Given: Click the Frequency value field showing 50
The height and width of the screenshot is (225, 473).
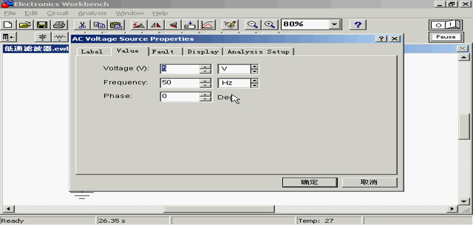Looking at the screenshot, I should [x=180, y=83].
